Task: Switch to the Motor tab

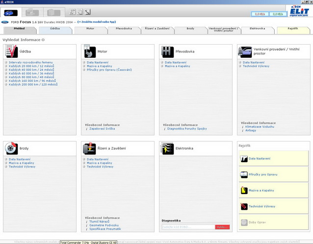Action: 90,29
